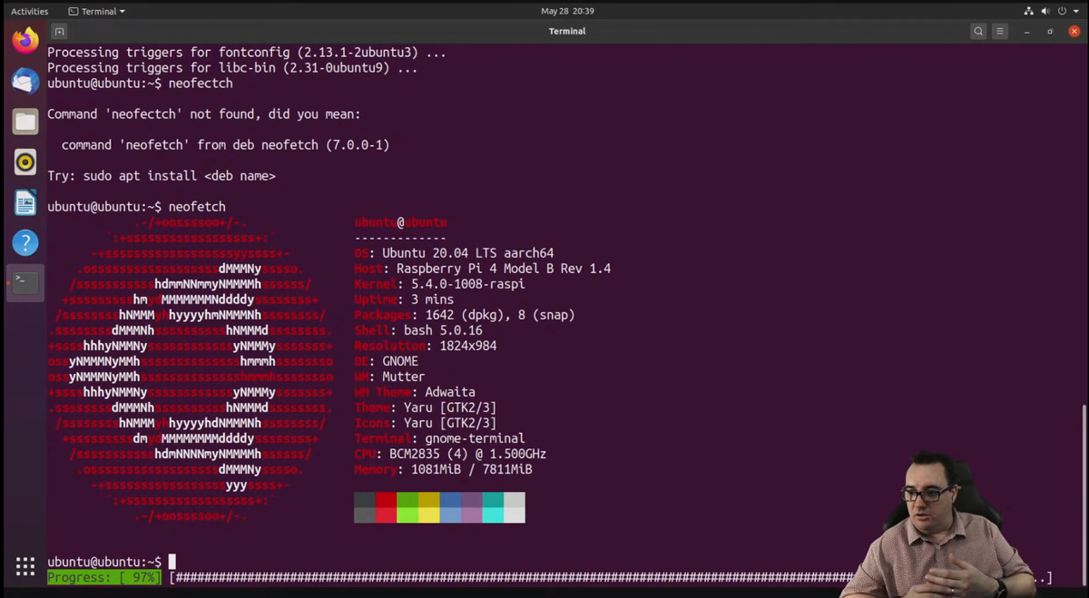Open the Terminal app menu in the top bar

click(96, 11)
